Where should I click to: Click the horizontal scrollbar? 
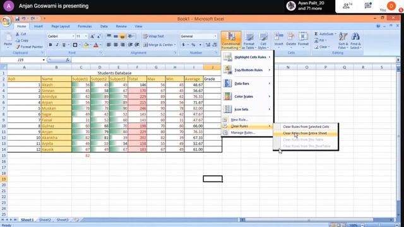pos(309,220)
